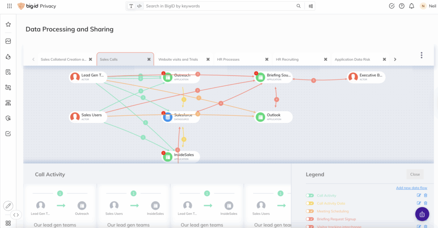Click the pencil edit circle icon

[x=8, y=206]
